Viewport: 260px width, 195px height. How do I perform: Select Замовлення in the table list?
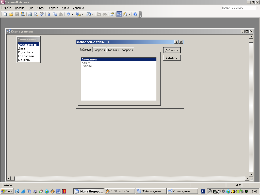[x=119, y=59]
